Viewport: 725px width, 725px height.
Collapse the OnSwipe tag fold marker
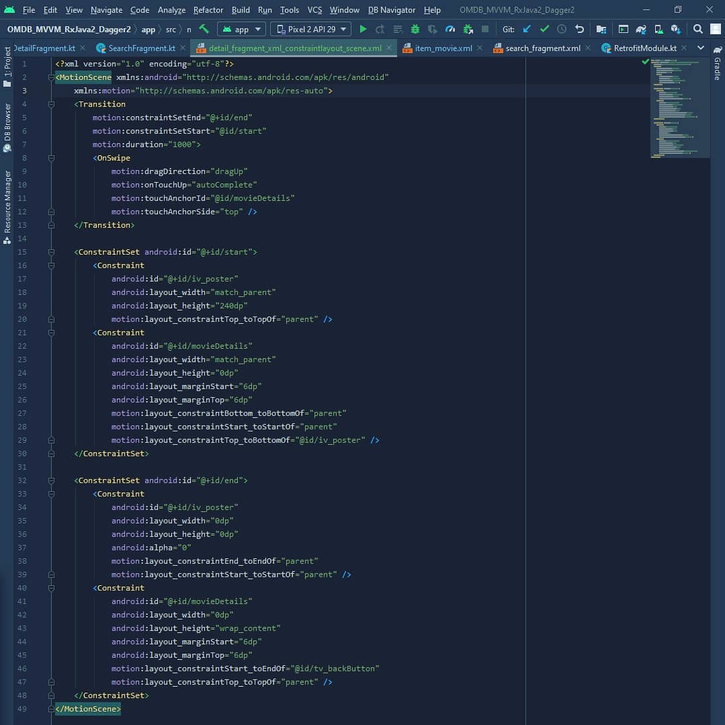[51, 158]
